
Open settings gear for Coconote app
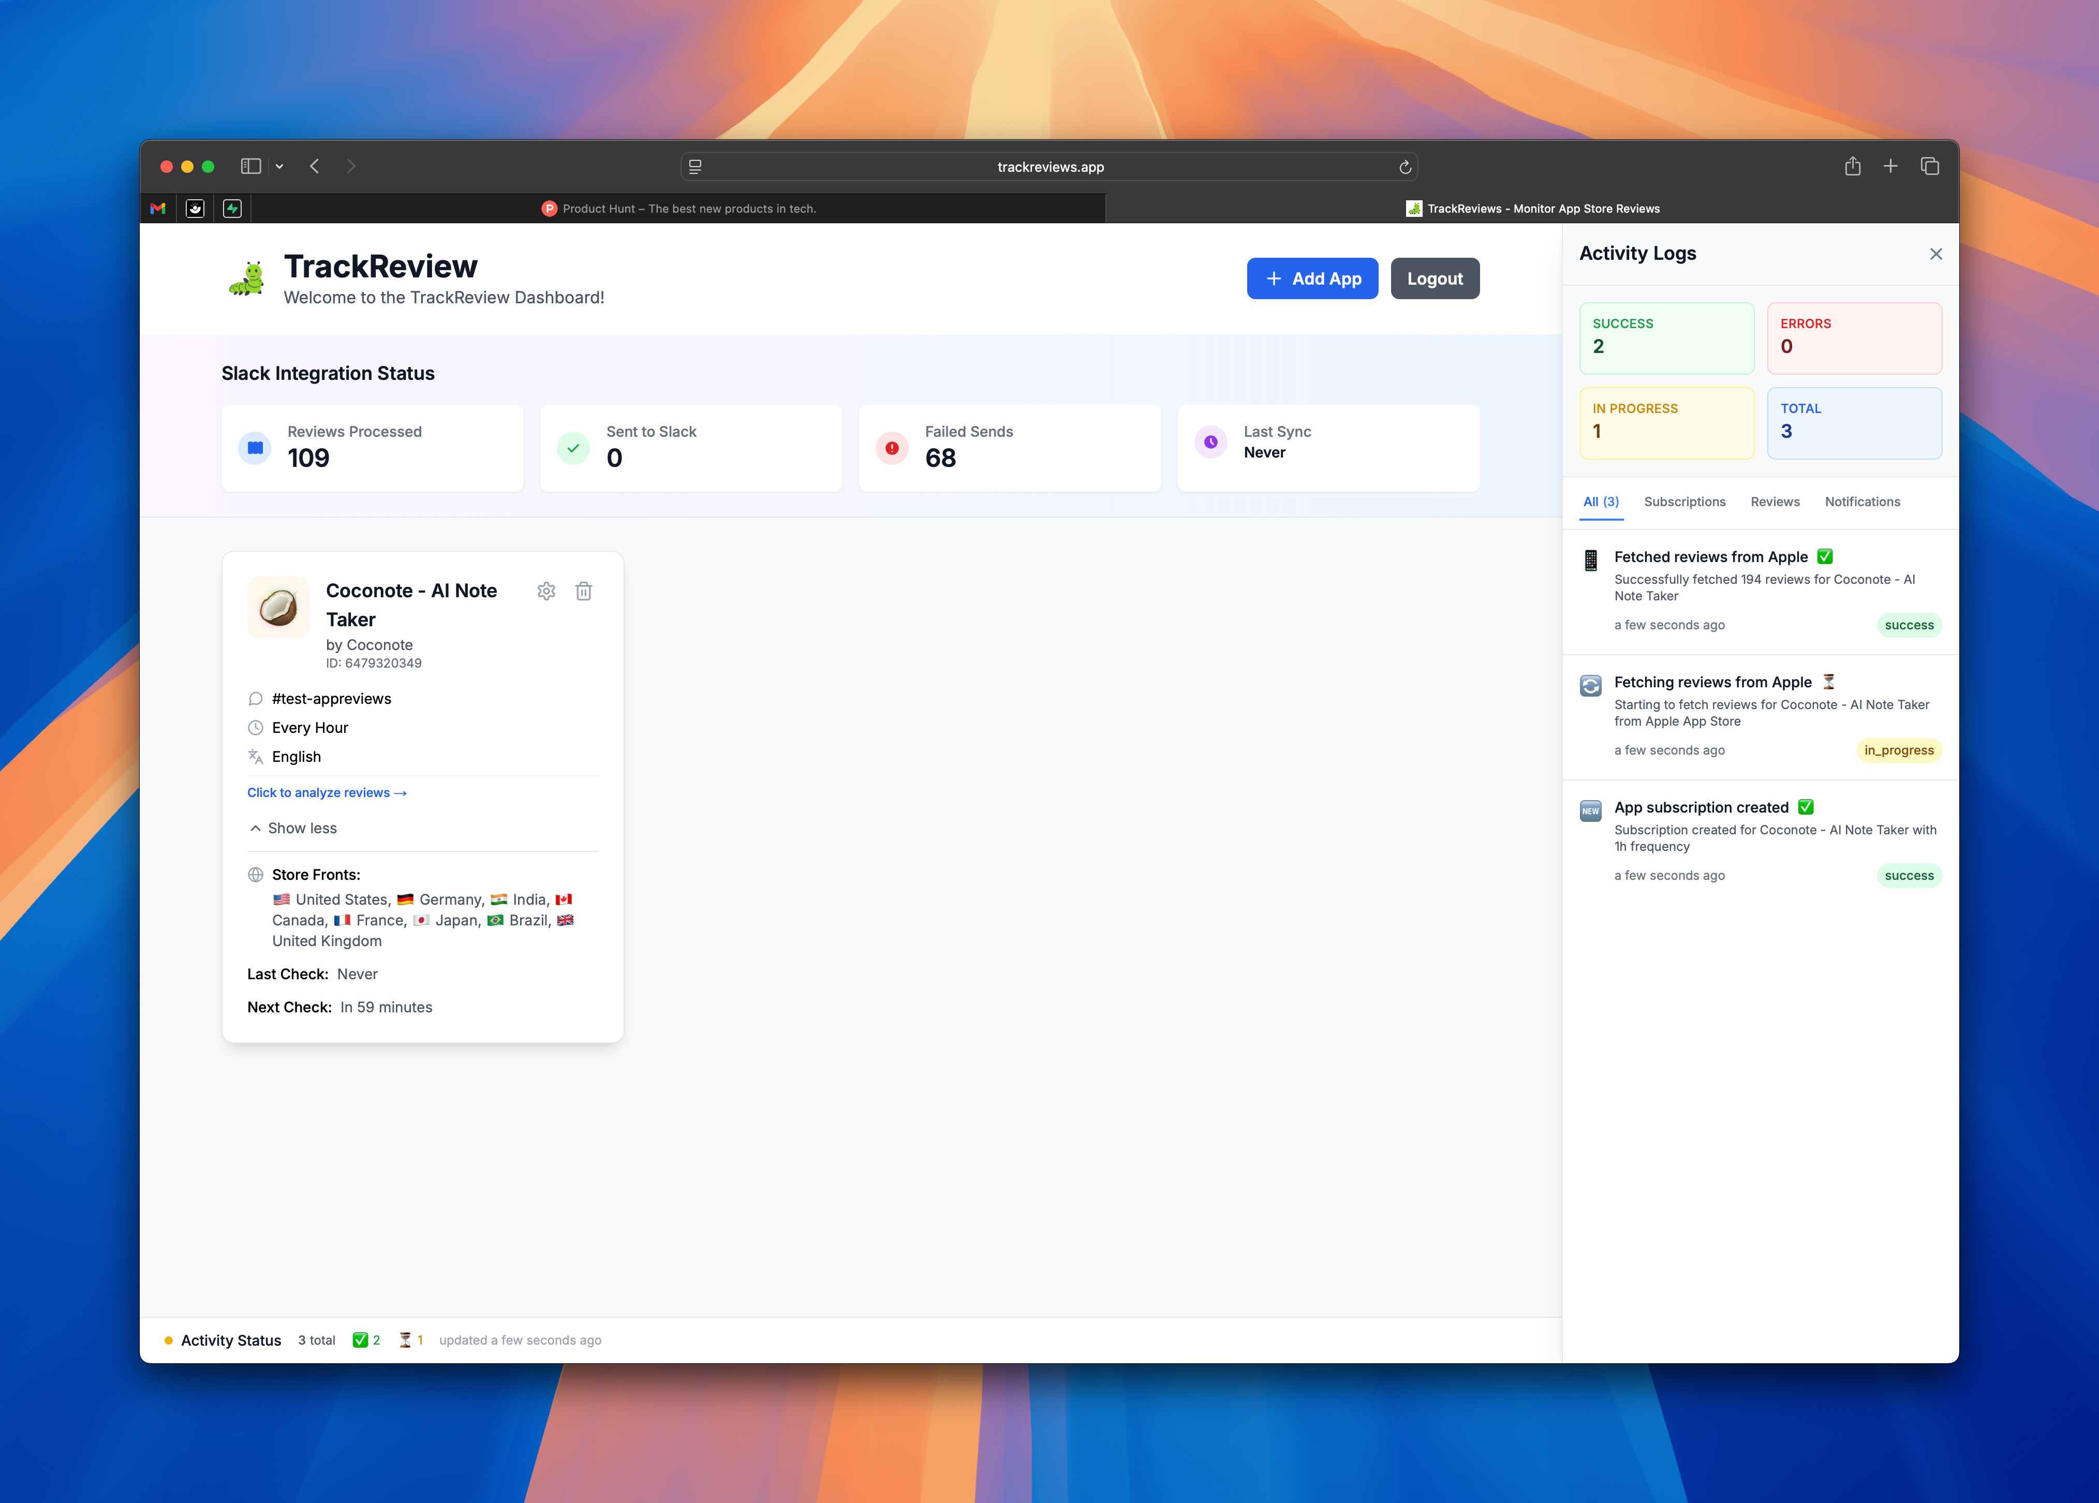(546, 592)
